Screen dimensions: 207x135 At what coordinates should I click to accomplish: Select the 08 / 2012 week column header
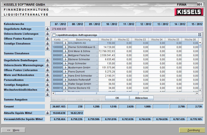click(76, 24)
